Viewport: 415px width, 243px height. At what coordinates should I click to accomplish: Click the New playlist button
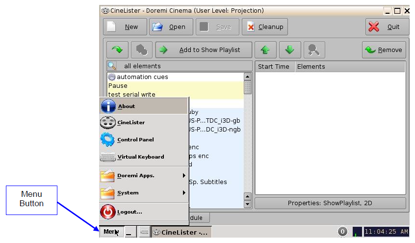[125, 27]
